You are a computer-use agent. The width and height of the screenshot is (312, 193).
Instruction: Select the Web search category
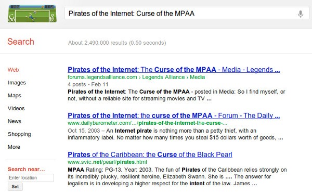(x=14, y=70)
